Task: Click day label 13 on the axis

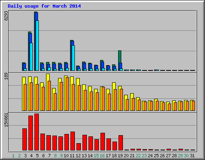Action: [x=84, y=156]
